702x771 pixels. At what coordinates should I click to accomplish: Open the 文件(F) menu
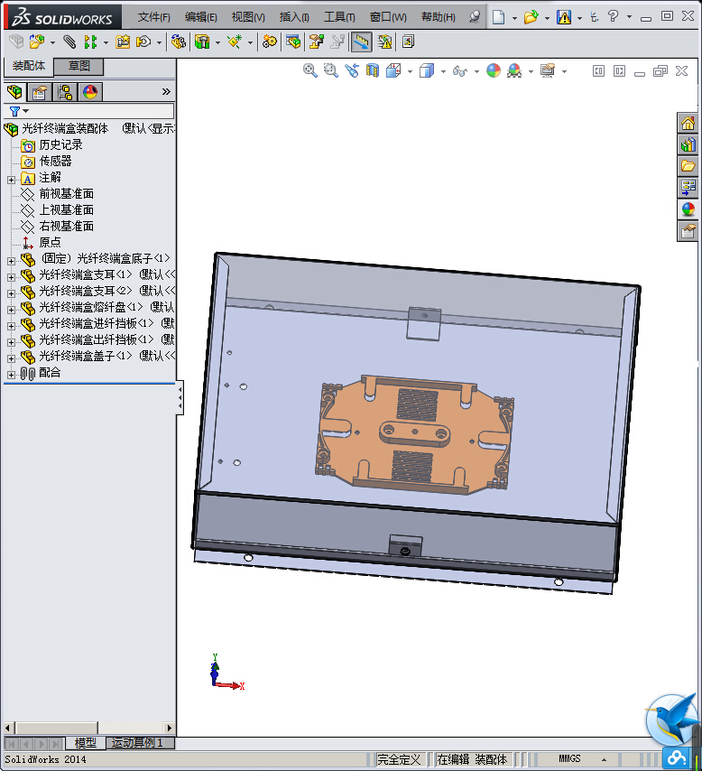[154, 17]
